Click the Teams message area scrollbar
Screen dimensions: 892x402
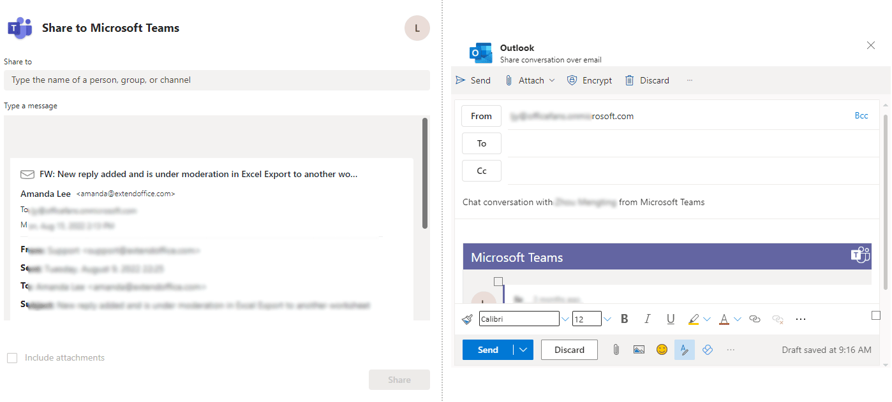point(425,173)
